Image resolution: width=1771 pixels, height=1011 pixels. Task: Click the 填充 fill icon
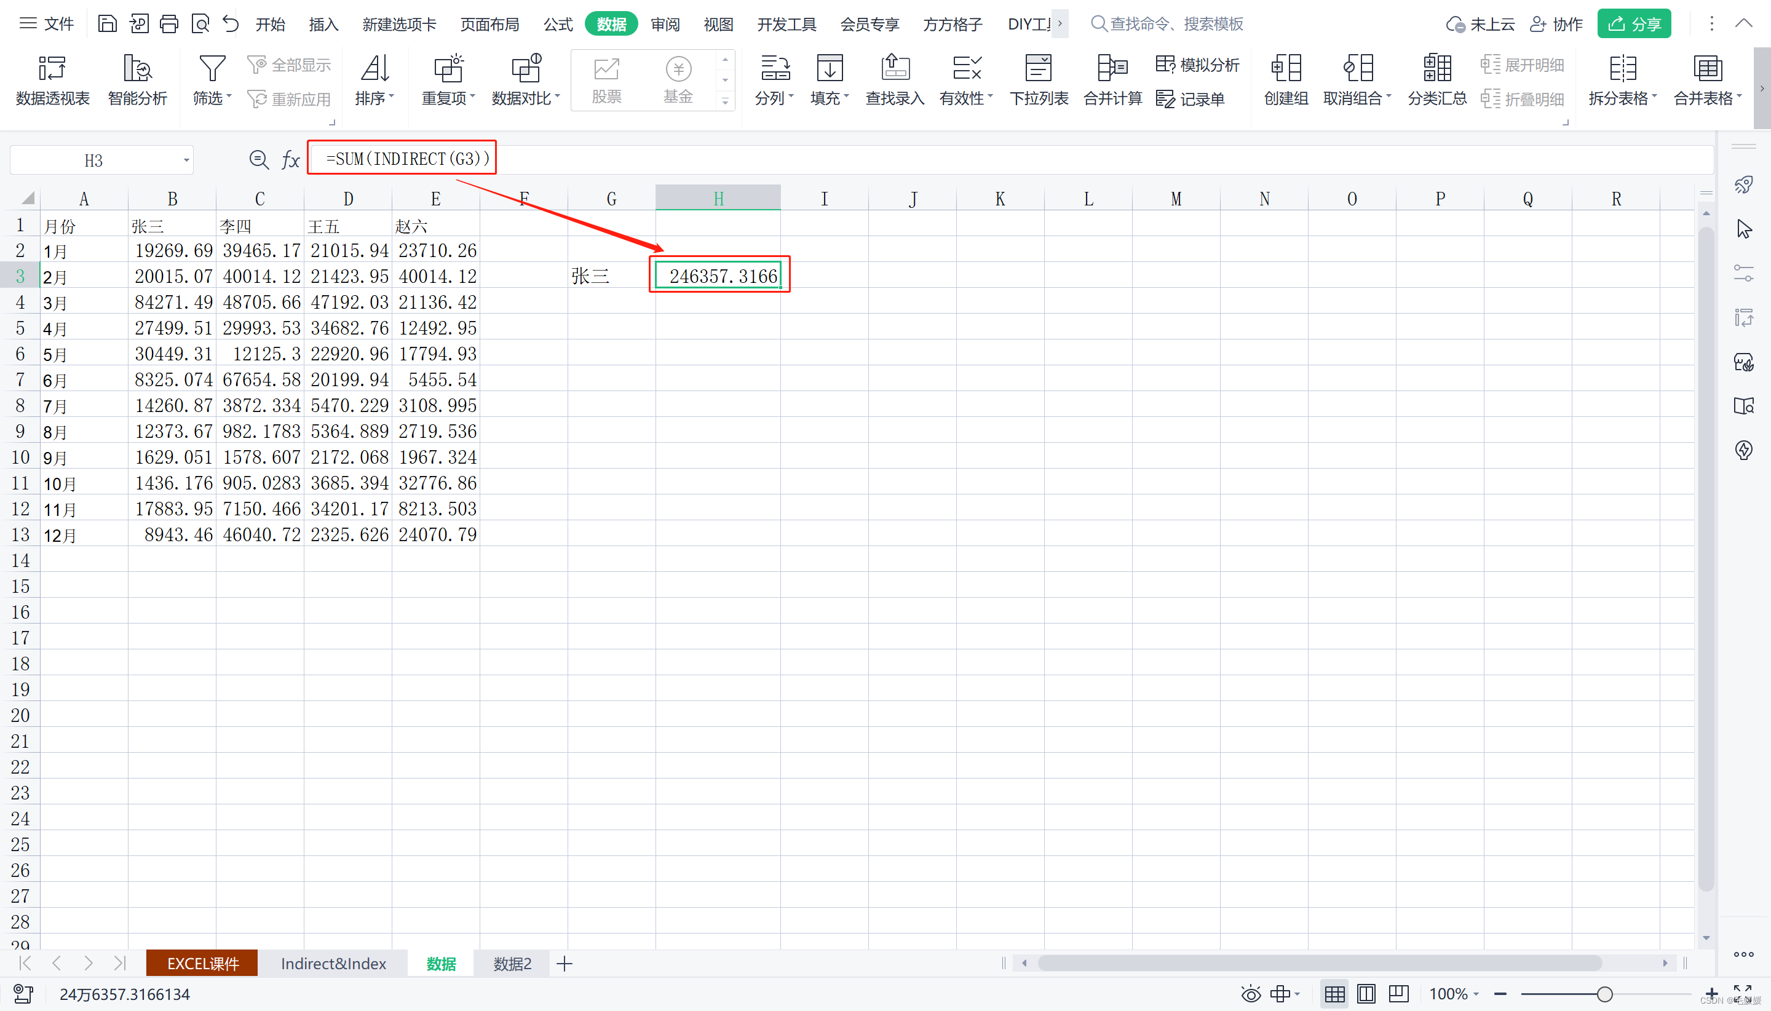(830, 69)
